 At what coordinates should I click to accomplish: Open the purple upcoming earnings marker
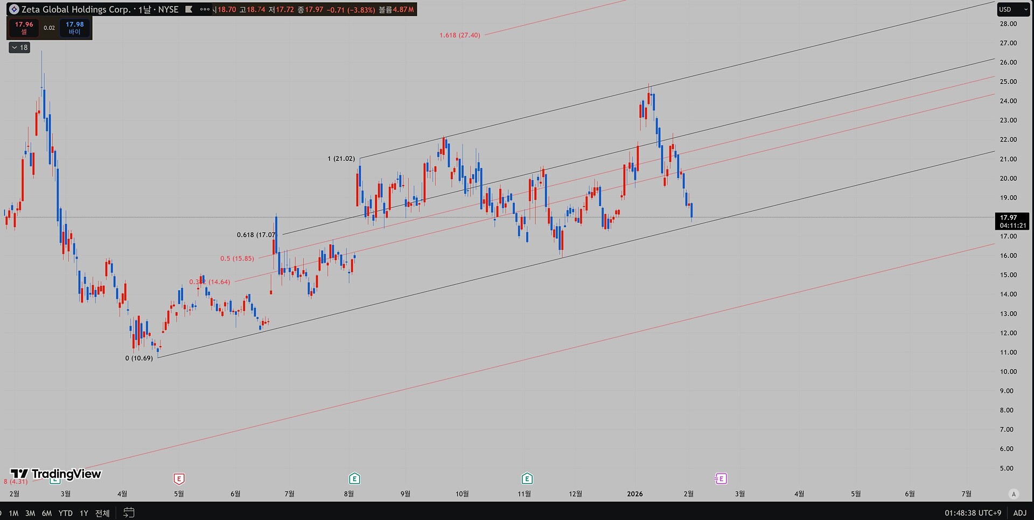point(721,479)
